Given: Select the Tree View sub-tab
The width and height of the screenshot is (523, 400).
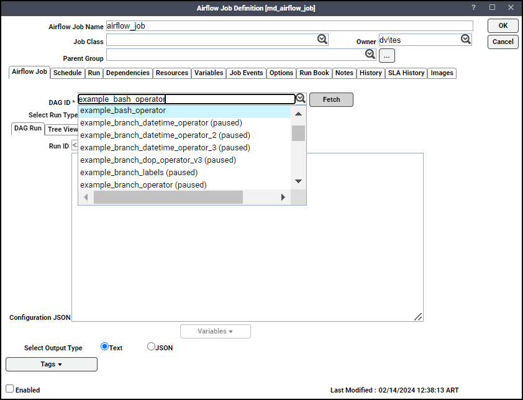Looking at the screenshot, I should click(x=62, y=129).
